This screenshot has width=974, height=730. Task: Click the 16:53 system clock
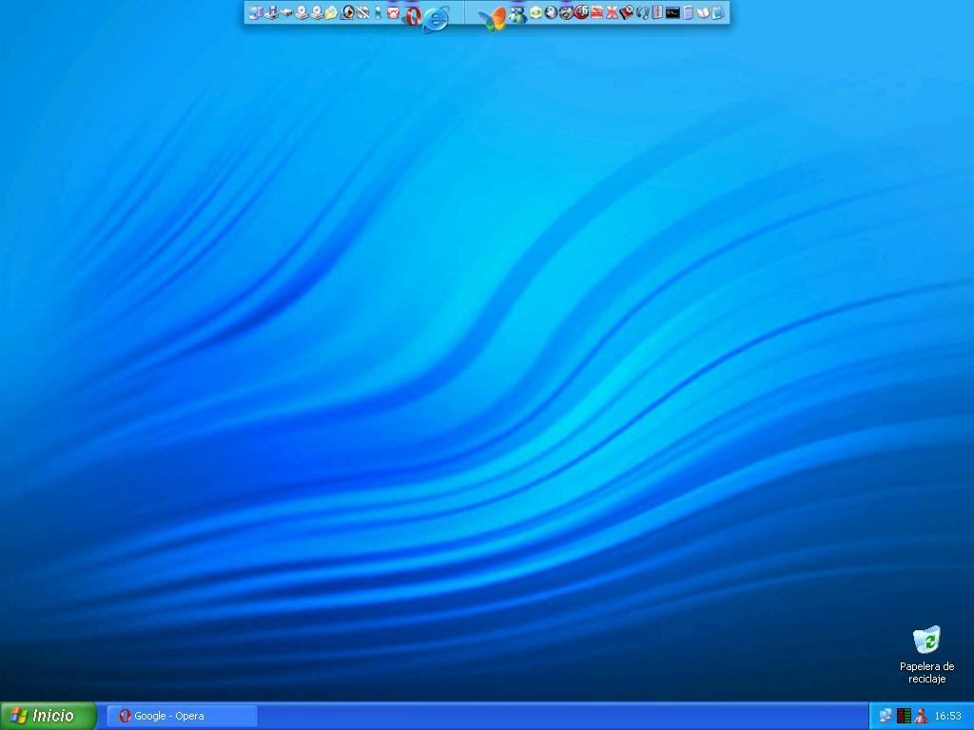948,716
